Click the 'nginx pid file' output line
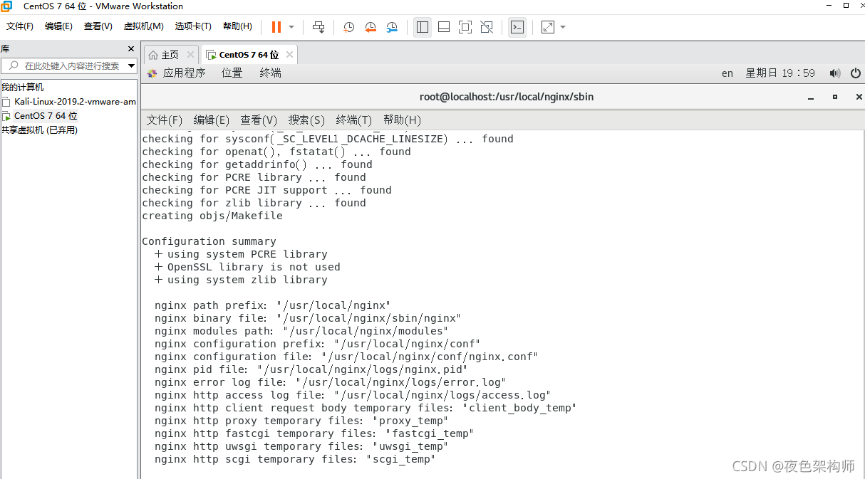This screenshot has height=479, width=865. [311, 369]
